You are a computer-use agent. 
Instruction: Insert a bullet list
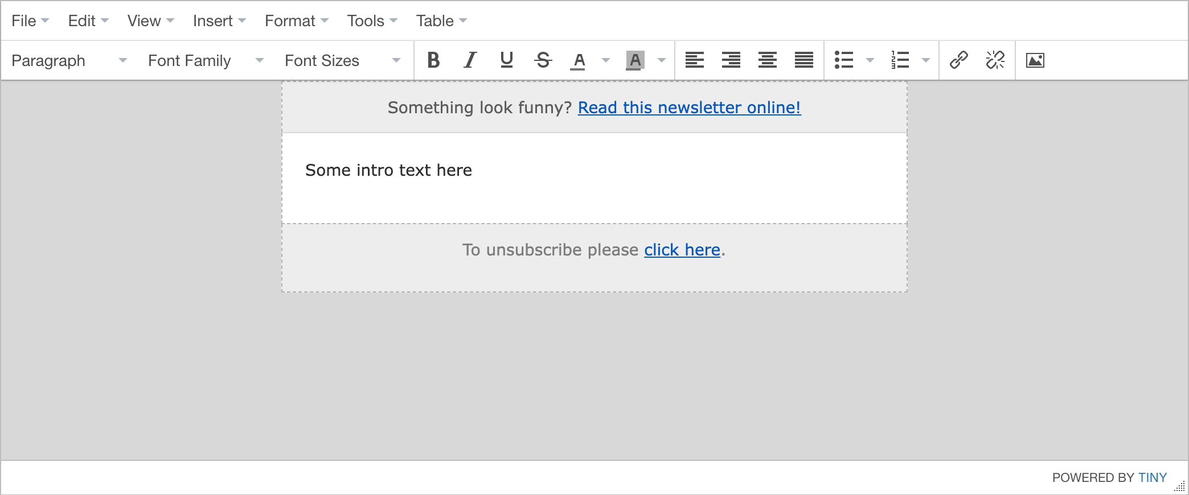click(x=843, y=60)
